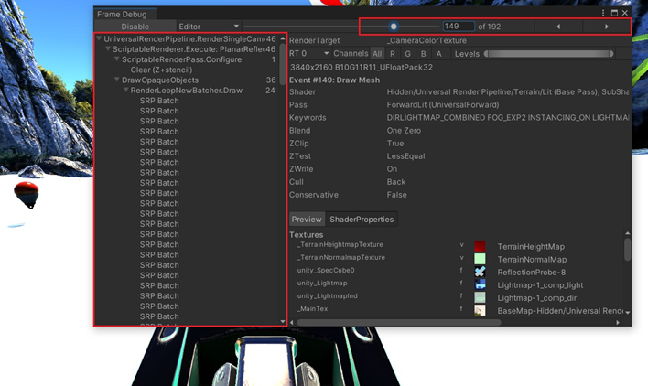Click the Shader value Hidden/Universal Render Pipeline/Terrain/Lit
The width and height of the screenshot is (648, 386).
[507, 92]
